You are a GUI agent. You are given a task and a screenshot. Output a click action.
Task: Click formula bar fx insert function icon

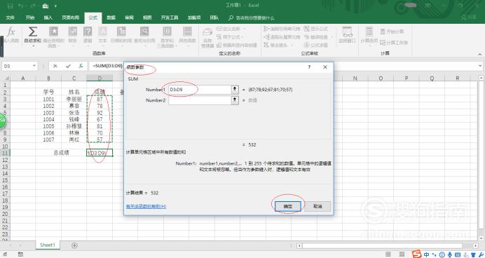click(x=81, y=66)
